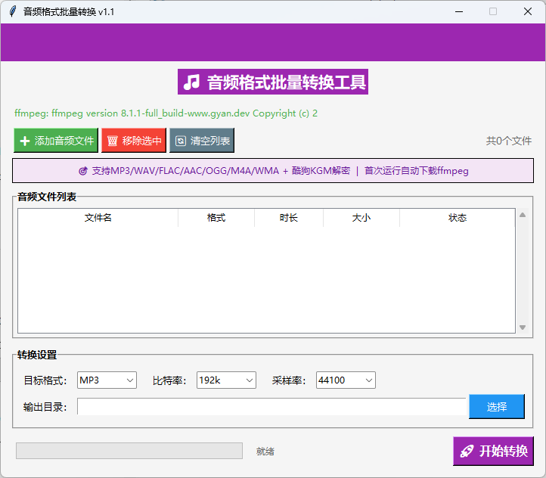Viewport: 546px width, 478px height.
Task: Click the conversion progress bar
Action: click(x=129, y=451)
